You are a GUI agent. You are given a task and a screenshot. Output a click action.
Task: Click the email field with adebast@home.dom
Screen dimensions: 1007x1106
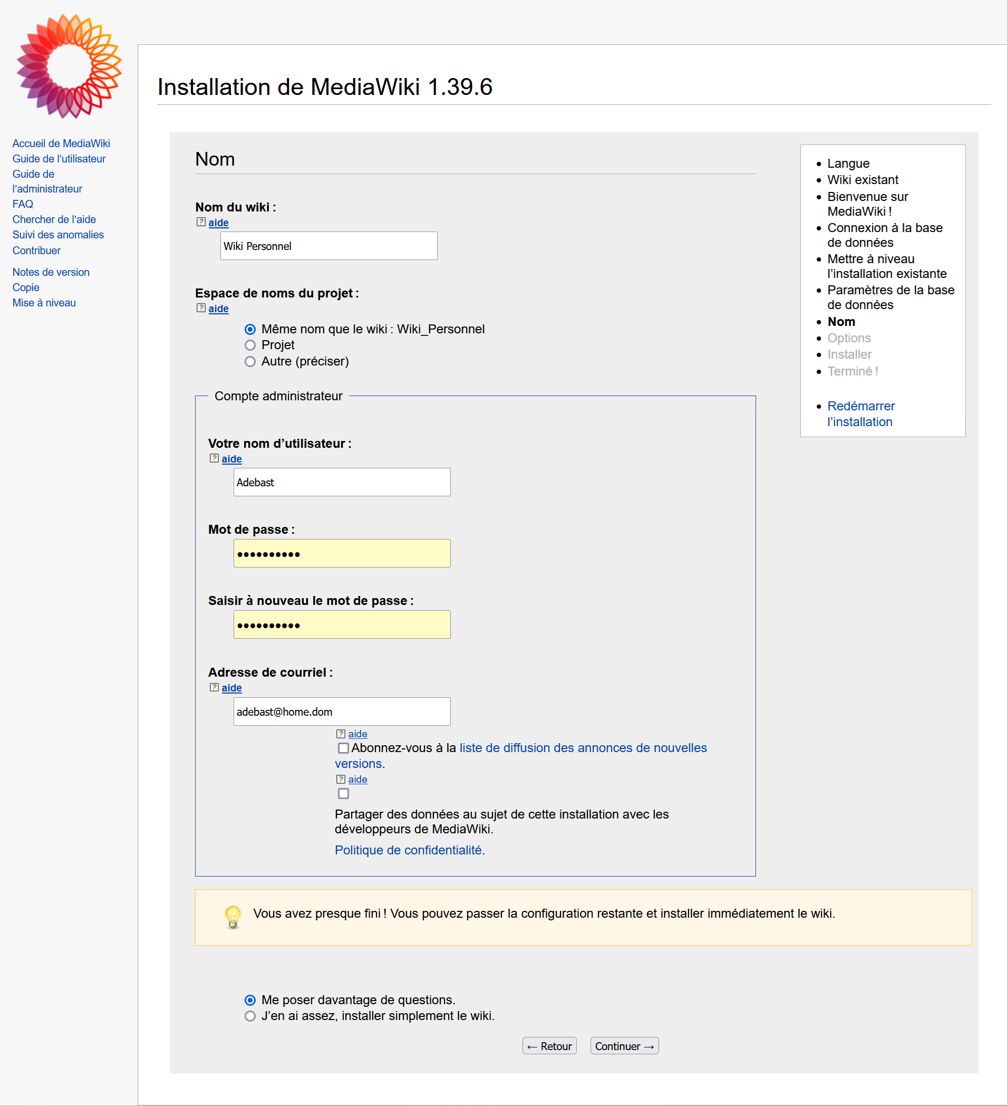(342, 711)
